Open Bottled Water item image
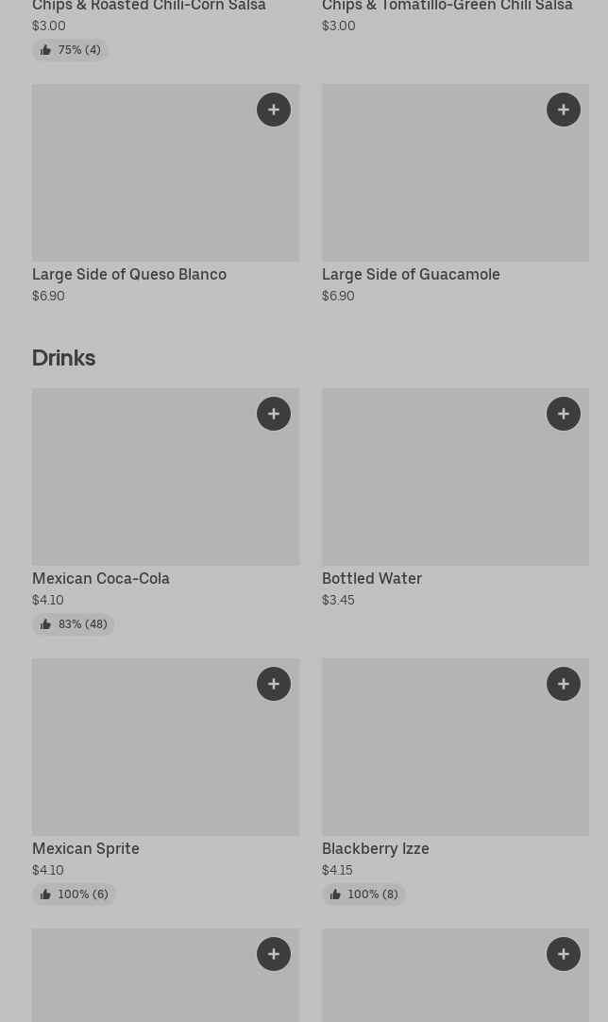The height and width of the screenshot is (1022, 608). [455, 477]
